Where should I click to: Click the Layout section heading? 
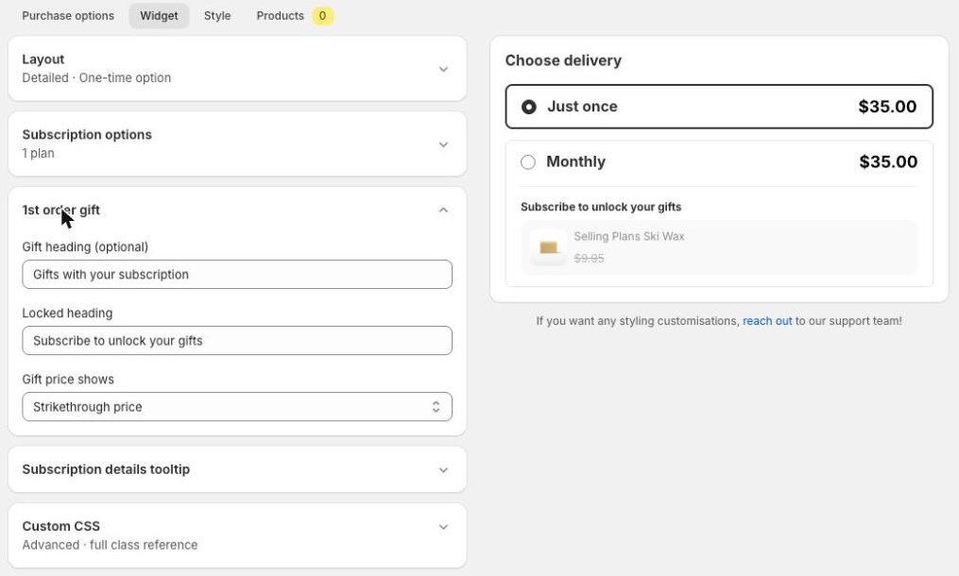(x=43, y=59)
